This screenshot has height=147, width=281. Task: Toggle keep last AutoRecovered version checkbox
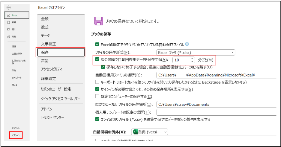103,67
